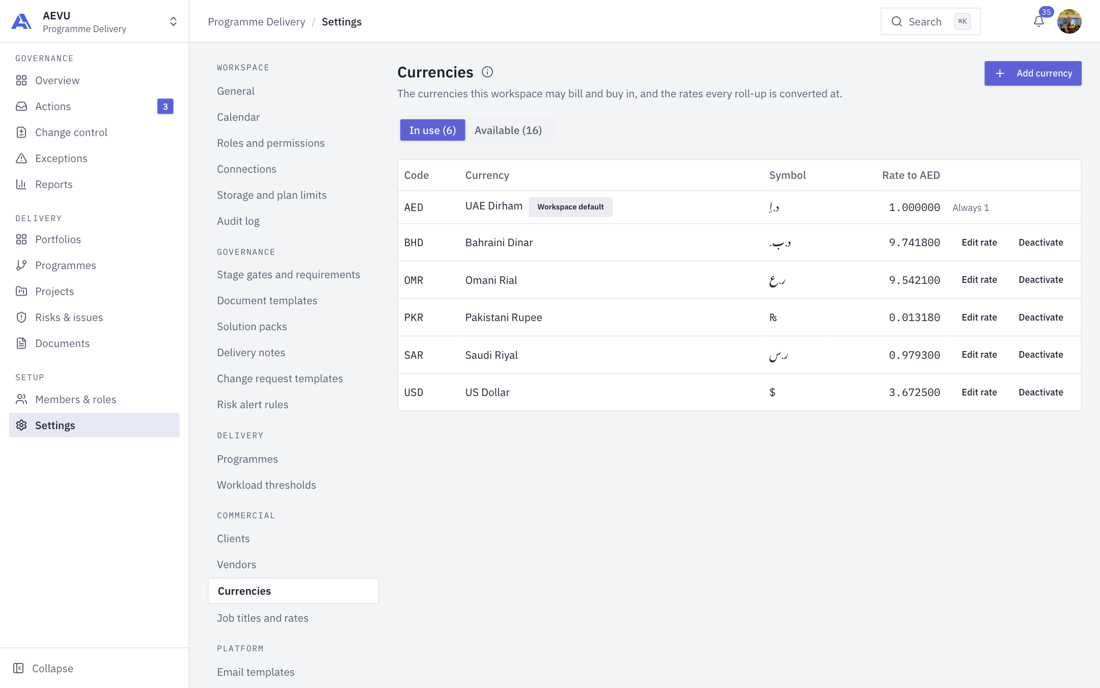Edit rate for US Dollar
1100x688 pixels.
(979, 392)
